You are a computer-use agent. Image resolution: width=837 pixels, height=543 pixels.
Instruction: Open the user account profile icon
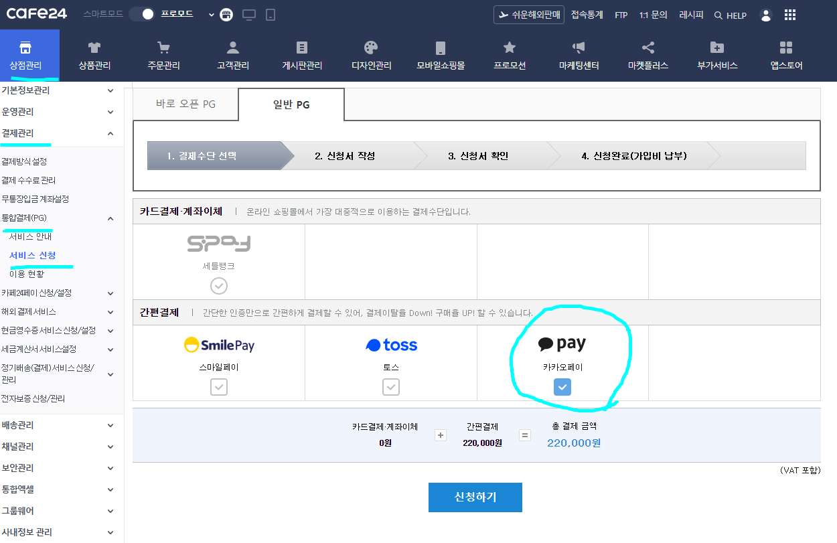[766, 15]
